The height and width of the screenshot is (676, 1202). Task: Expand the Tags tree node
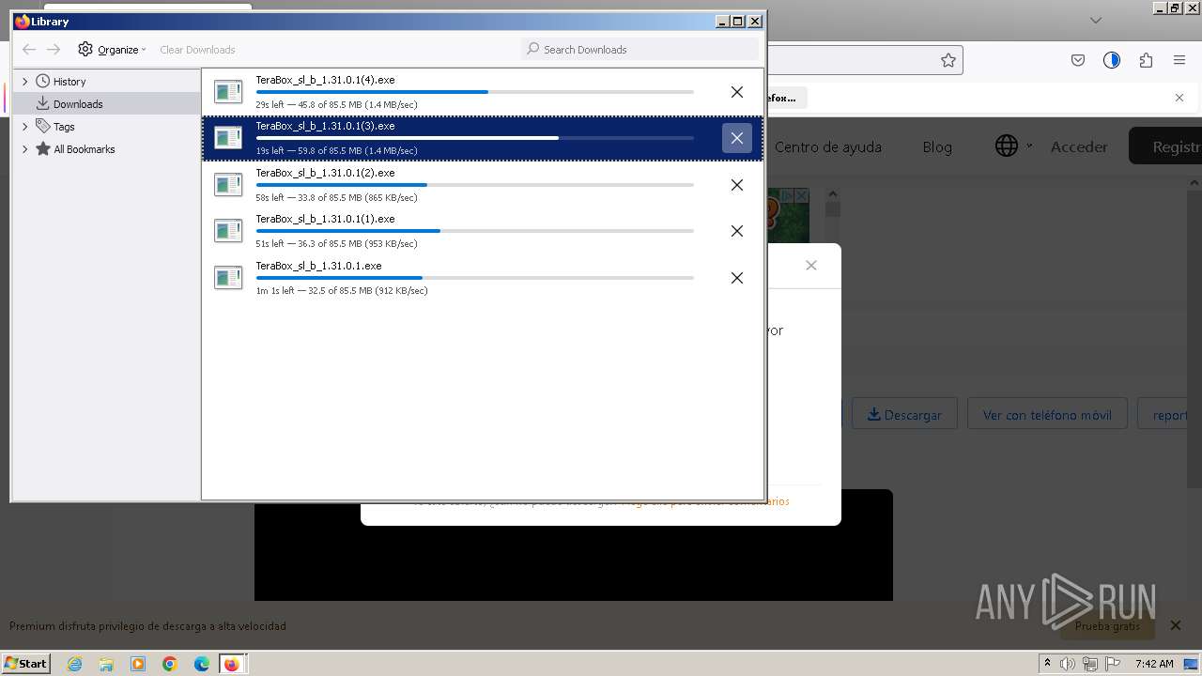(25, 127)
